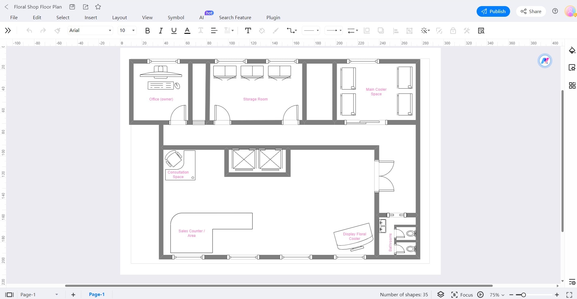This screenshot has width=577, height=299.
Task: Click the Redo arrow
Action: (x=43, y=30)
